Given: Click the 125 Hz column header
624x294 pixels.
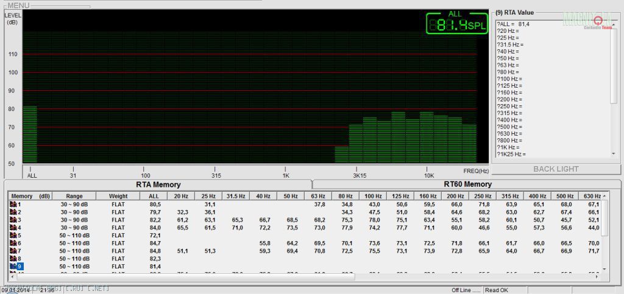Looking at the screenshot, I should [400, 196].
